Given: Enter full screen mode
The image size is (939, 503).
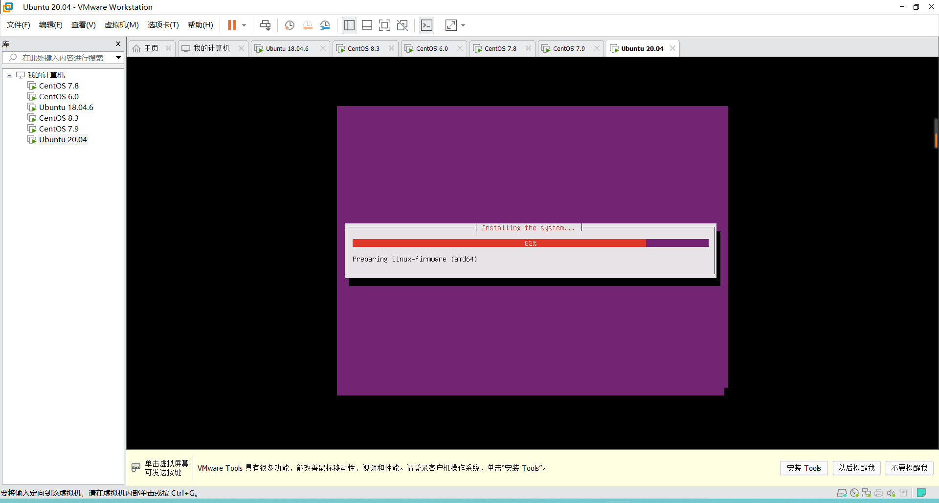Looking at the screenshot, I should [384, 25].
